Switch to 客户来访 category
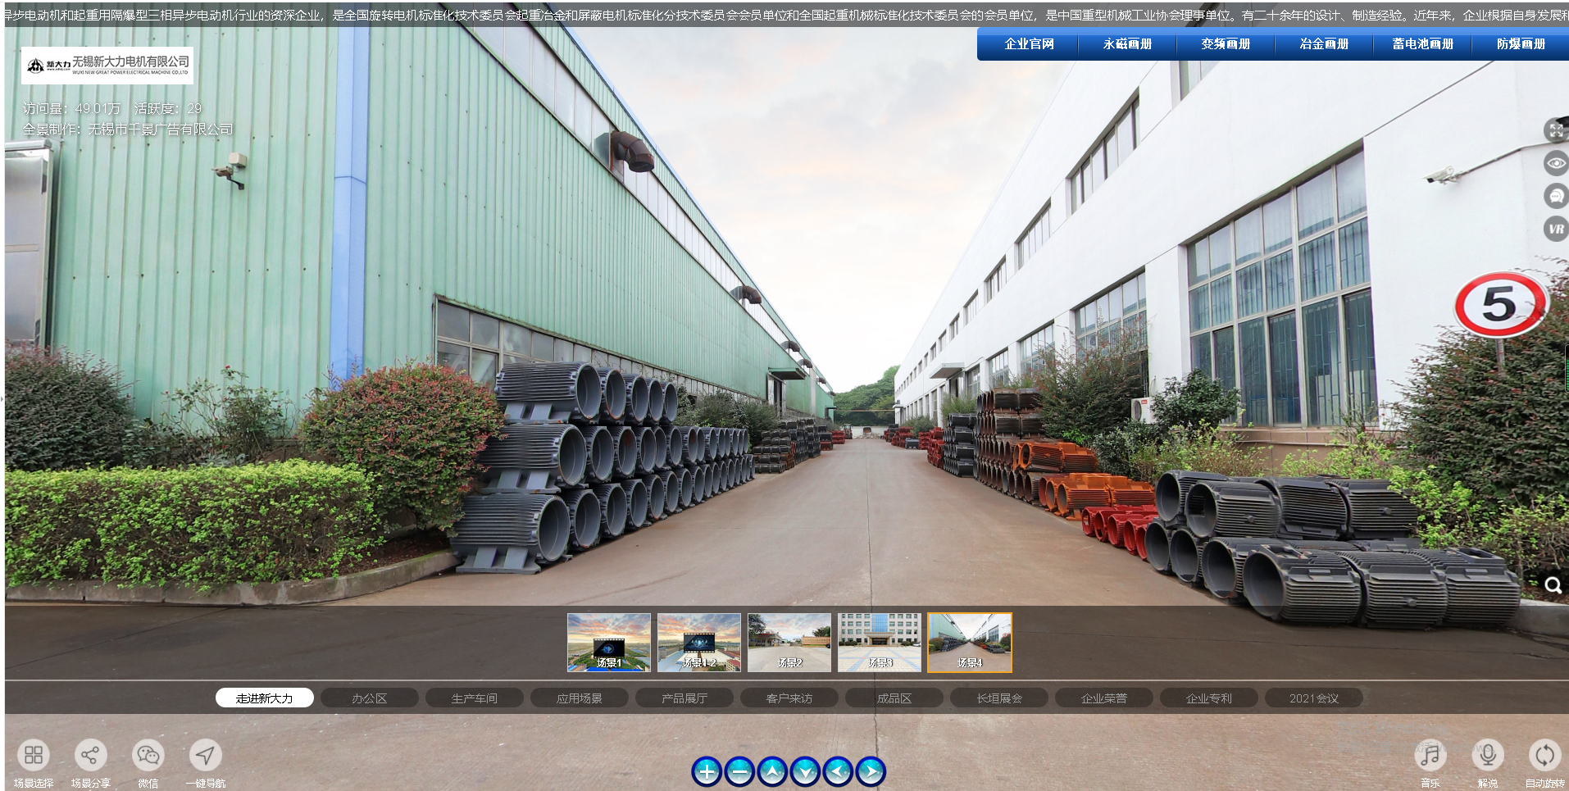Image resolution: width=1569 pixels, height=791 pixels. (x=789, y=698)
